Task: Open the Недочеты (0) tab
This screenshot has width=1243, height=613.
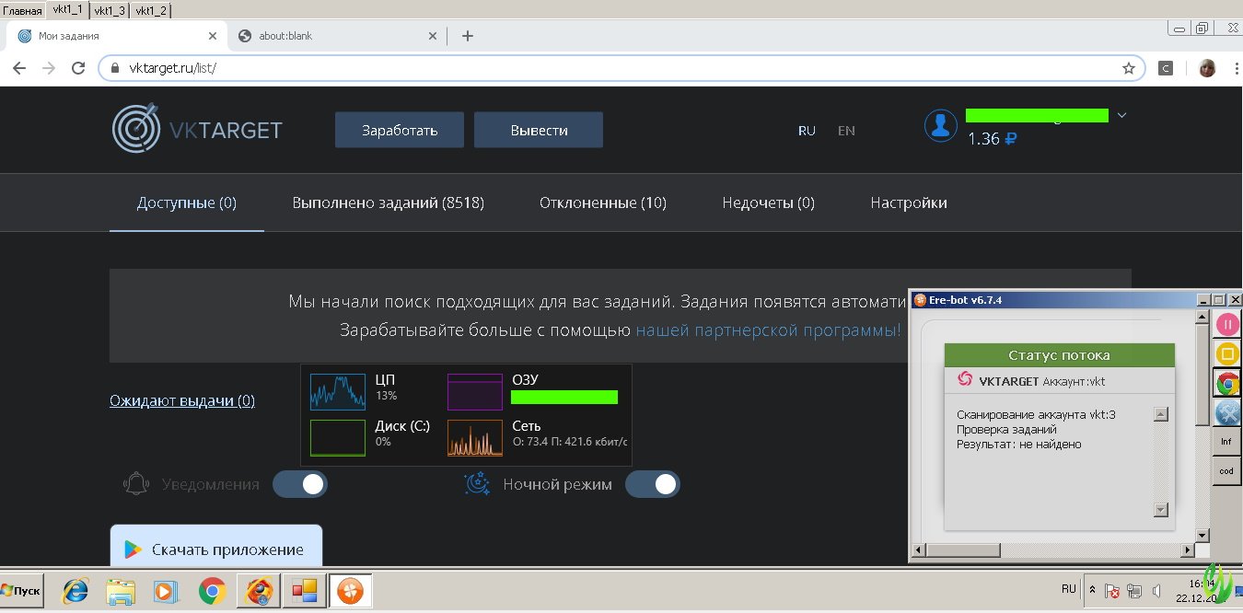Action: (x=769, y=202)
